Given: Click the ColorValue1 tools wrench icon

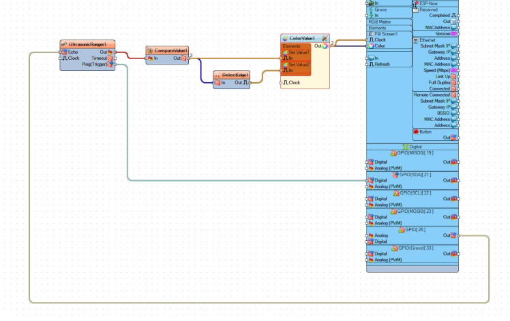Looking at the screenshot, I should 325,39.
